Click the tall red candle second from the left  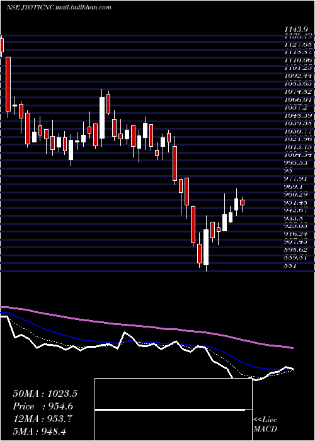8,84
